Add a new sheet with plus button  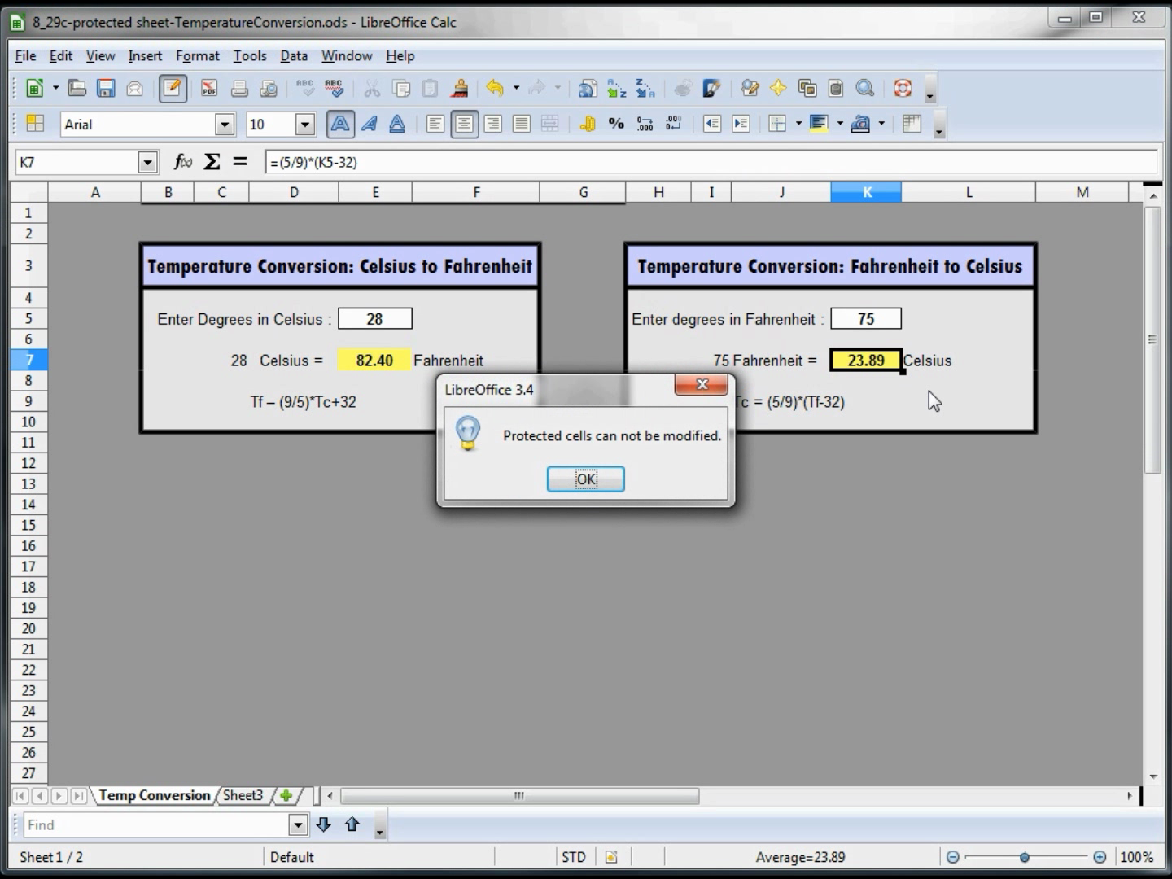pyautogui.click(x=286, y=795)
